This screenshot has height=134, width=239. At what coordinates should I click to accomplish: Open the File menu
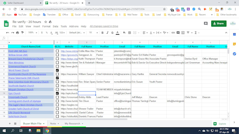point(14,26)
